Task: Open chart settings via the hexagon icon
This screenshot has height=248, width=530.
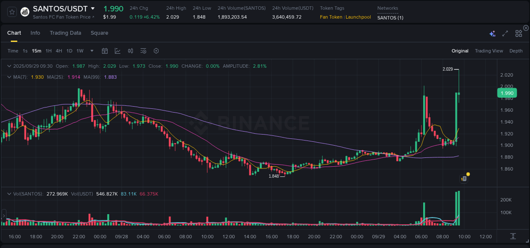Action: pyautogui.click(x=156, y=51)
